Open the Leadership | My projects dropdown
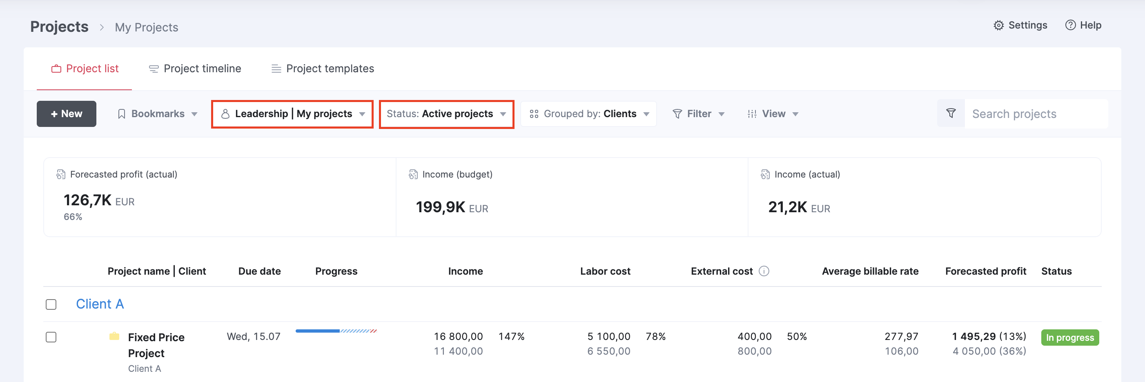 (x=292, y=114)
